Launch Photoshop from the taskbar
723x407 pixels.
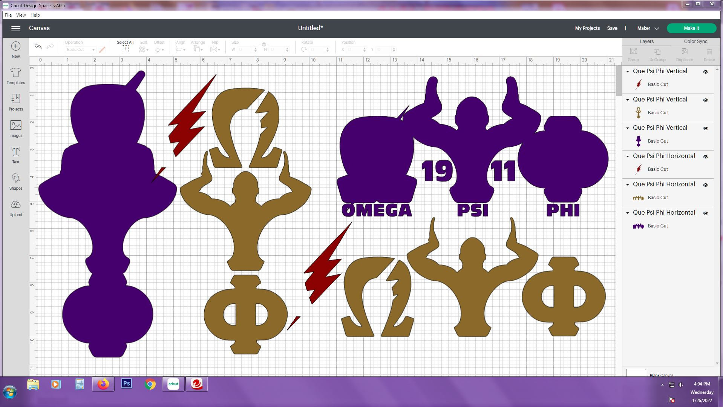coord(126,384)
